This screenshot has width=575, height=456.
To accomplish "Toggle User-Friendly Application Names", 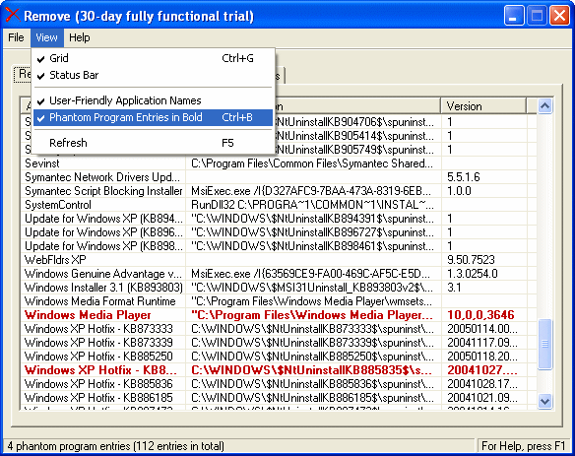I will [153, 100].
